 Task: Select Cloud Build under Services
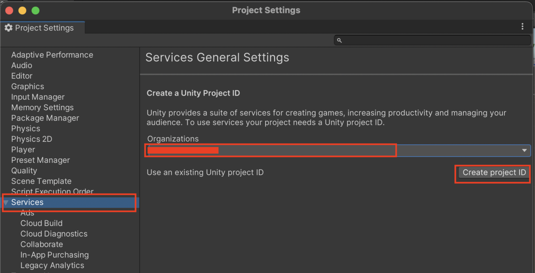[x=41, y=223]
